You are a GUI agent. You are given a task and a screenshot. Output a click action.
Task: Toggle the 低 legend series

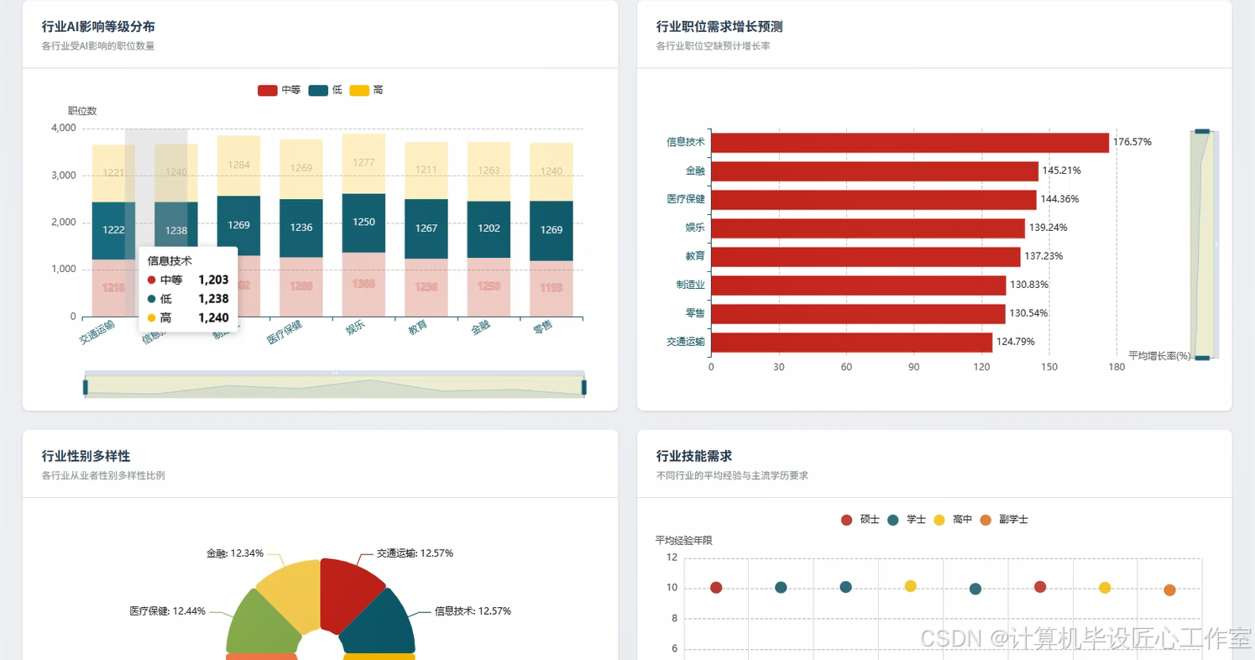(x=325, y=90)
